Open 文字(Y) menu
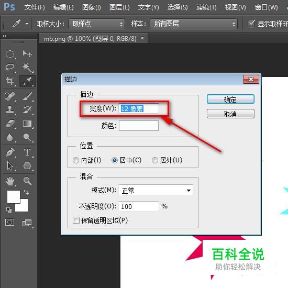This screenshot has width=288, height=288. [148, 7]
